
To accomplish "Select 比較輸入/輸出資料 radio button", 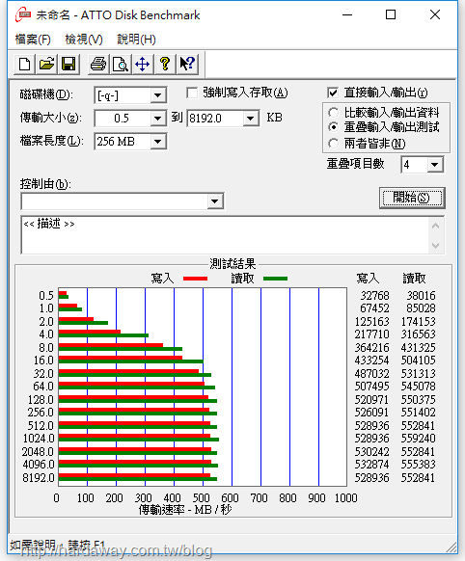I will [x=333, y=113].
